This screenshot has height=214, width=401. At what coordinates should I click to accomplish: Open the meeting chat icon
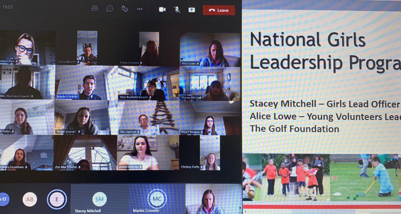(x=110, y=9)
